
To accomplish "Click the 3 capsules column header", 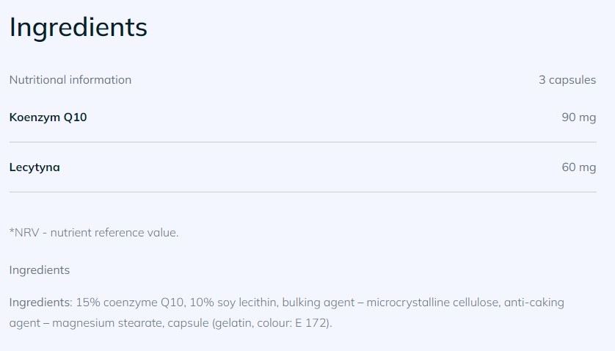I will [x=567, y=80].
